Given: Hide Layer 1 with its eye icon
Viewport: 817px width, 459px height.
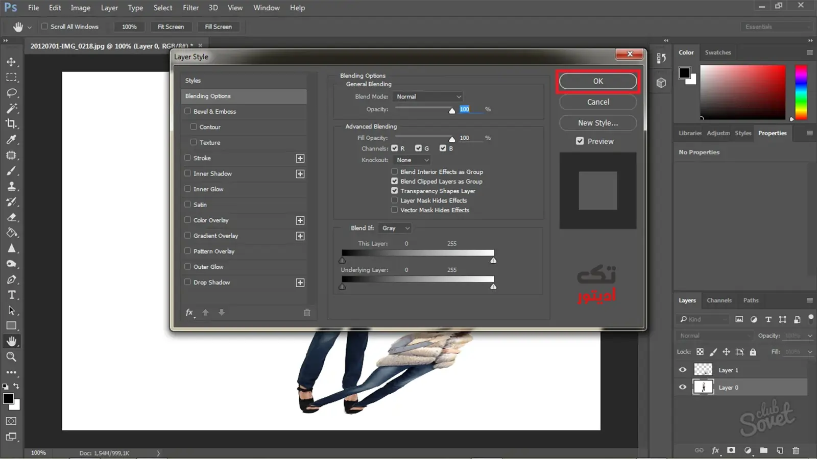Looking at the screenshot, I should [x=683, y=370].
